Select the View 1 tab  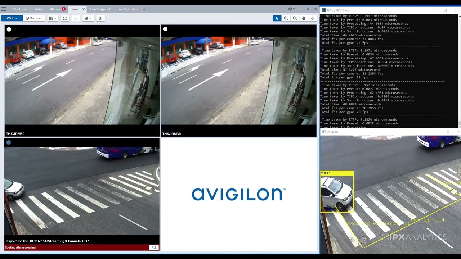tap(76, 9)
